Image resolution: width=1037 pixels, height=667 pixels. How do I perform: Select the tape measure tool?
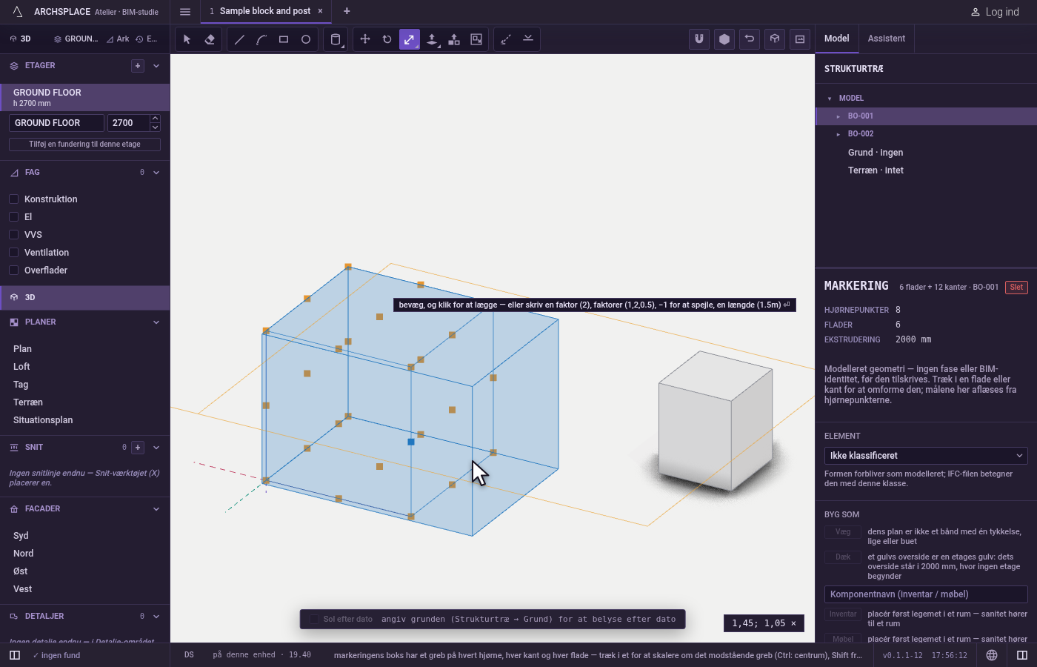(506, 39)
